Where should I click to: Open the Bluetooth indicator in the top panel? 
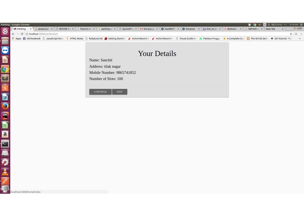coord(269,24)
